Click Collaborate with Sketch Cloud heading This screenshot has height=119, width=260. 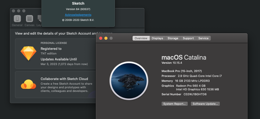point(64,79)
